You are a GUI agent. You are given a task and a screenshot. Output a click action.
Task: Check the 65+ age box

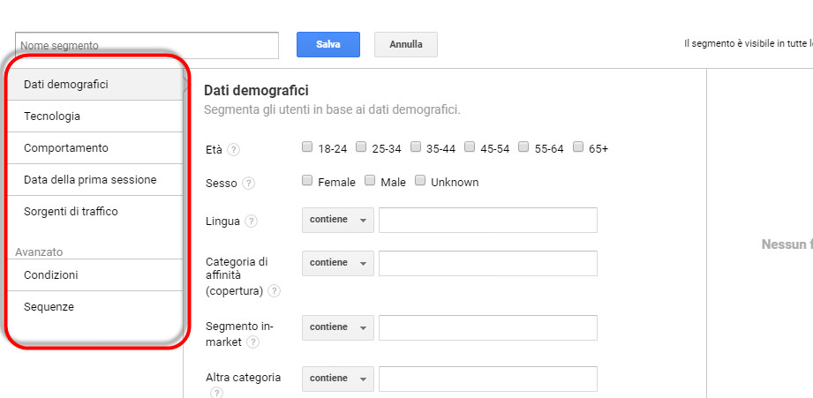pyautogui.click(x=578, y=147)
